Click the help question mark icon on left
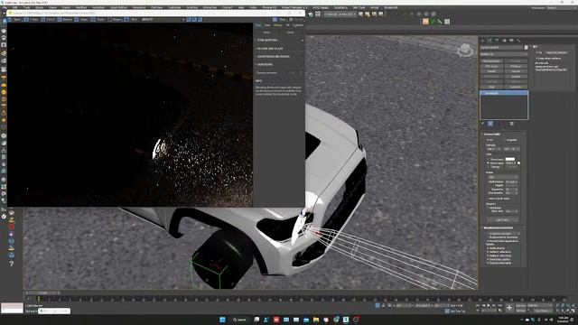578x325 pixels. coord(12,264)
